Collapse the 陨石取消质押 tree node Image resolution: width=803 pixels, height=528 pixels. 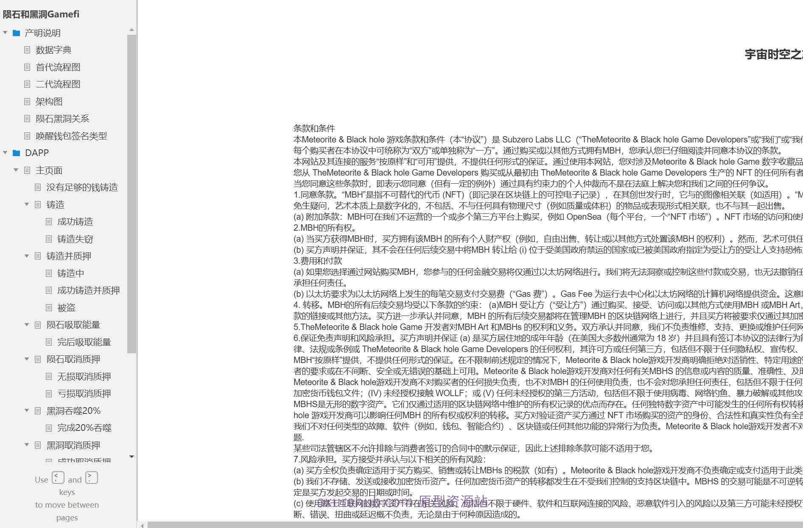point(27,359)
